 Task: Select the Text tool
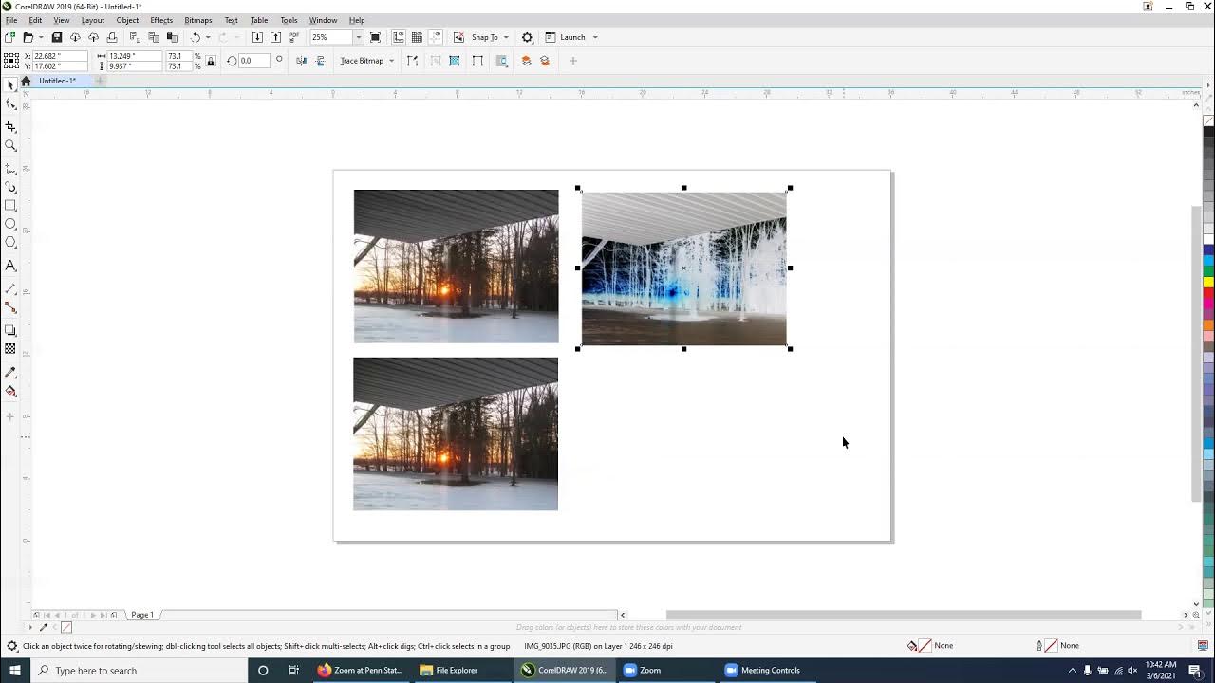tap(10, 266)
